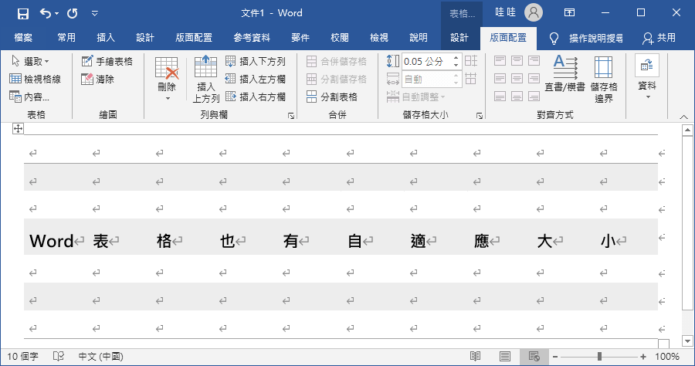This screenshot has height=366, width=695.
Task: Open the 說明 tab
Action: (x=419, y=38)
